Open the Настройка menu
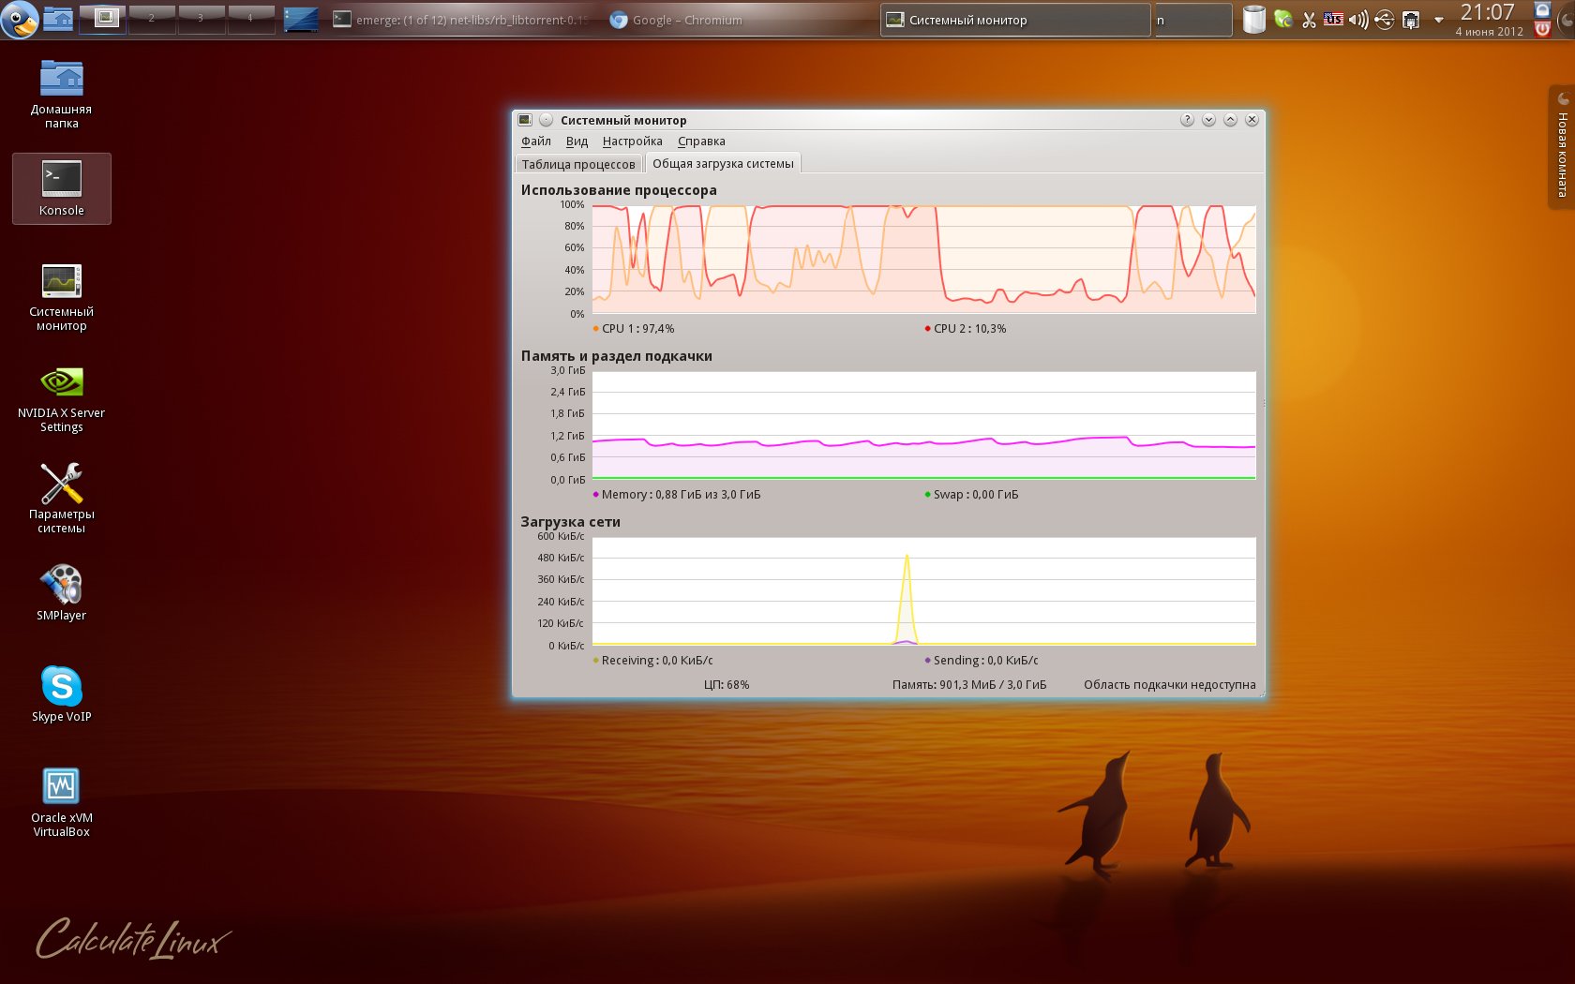This screenshot has width=1575, height=984. [x=633, y=142]
